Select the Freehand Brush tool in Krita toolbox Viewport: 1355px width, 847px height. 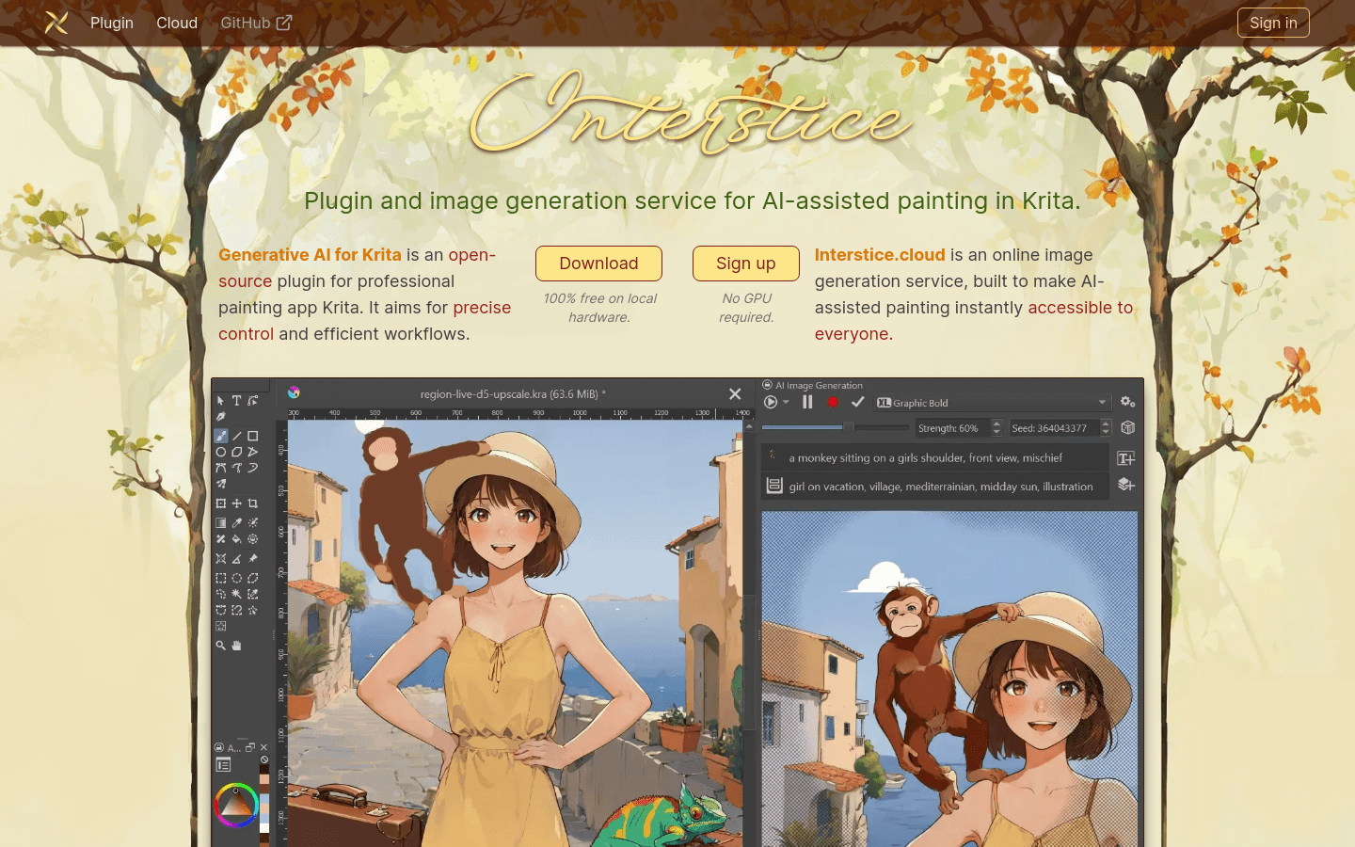[221, 436]
